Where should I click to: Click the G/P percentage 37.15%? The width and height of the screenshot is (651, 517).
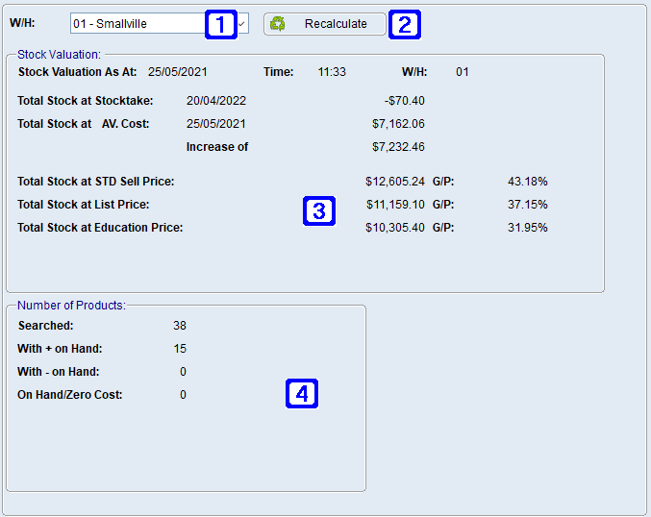[x=527, y=205]
